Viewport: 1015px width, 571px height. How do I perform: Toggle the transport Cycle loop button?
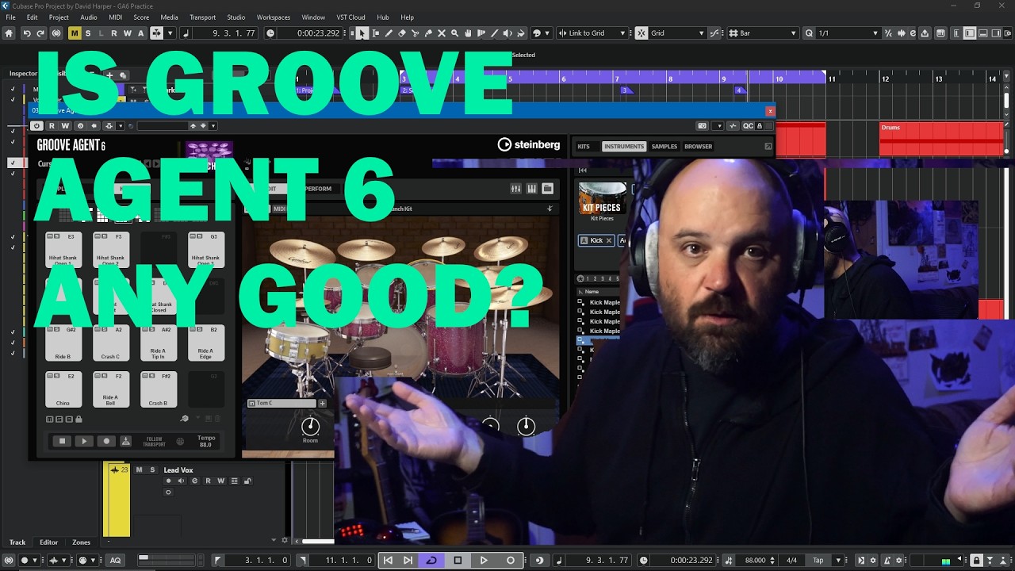[x=431, y=560]
